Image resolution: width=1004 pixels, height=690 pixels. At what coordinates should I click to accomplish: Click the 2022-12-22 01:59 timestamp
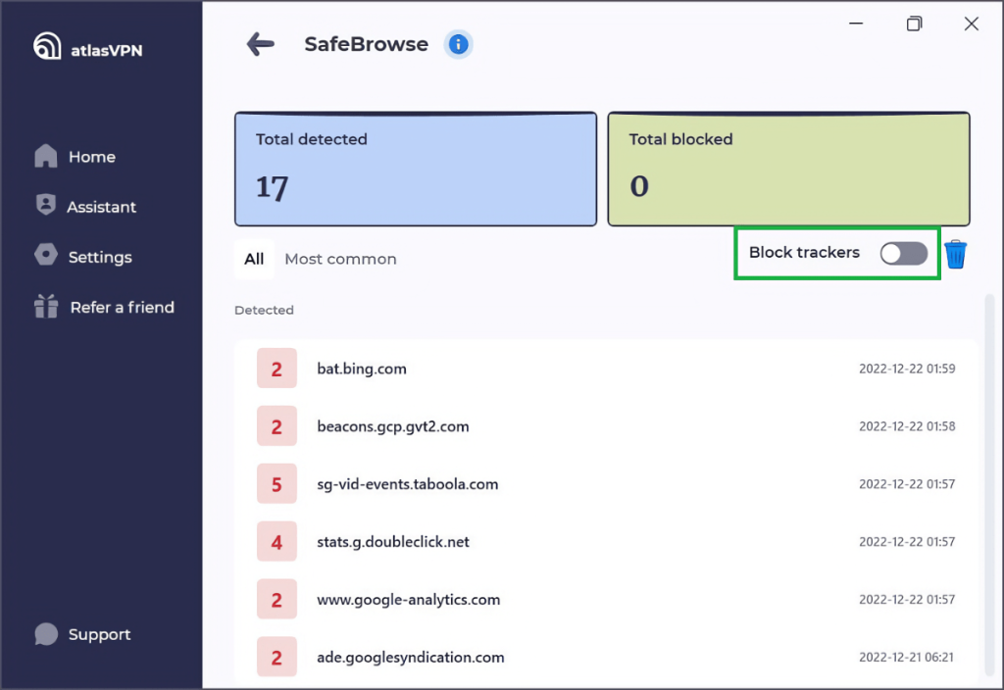click(x=907, y=369)
